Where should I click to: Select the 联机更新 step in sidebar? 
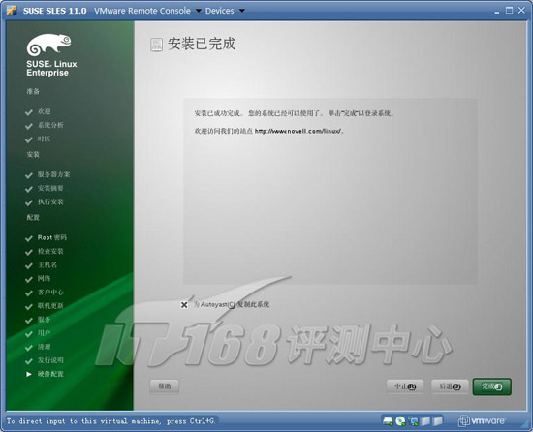point(50,306)
